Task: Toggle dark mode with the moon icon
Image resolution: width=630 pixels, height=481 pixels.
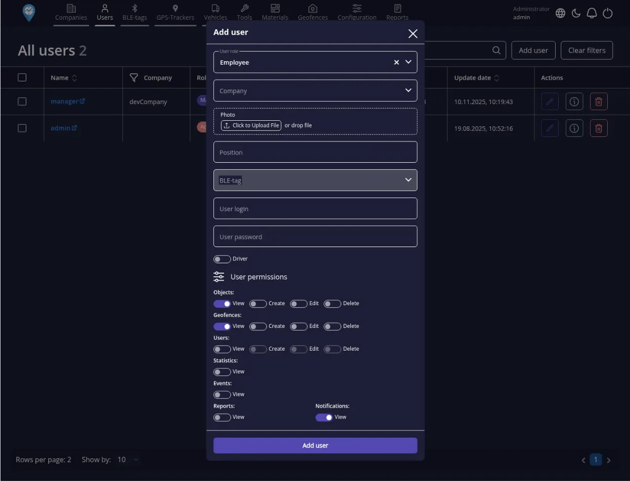Action: (576, 13)
